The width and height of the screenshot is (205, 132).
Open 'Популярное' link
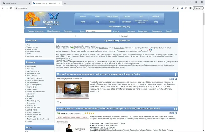click(68, 31)
